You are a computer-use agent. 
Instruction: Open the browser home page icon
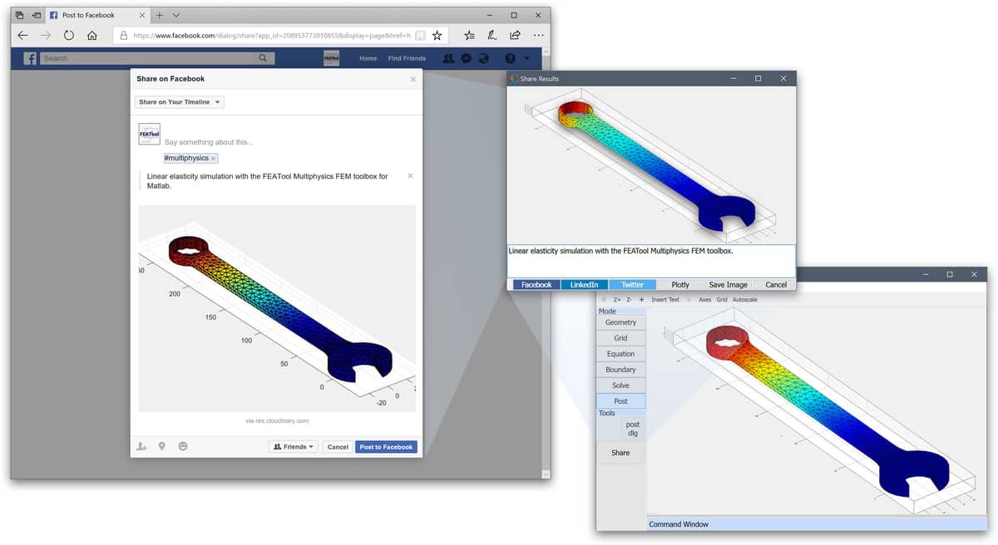pos(92,36)
